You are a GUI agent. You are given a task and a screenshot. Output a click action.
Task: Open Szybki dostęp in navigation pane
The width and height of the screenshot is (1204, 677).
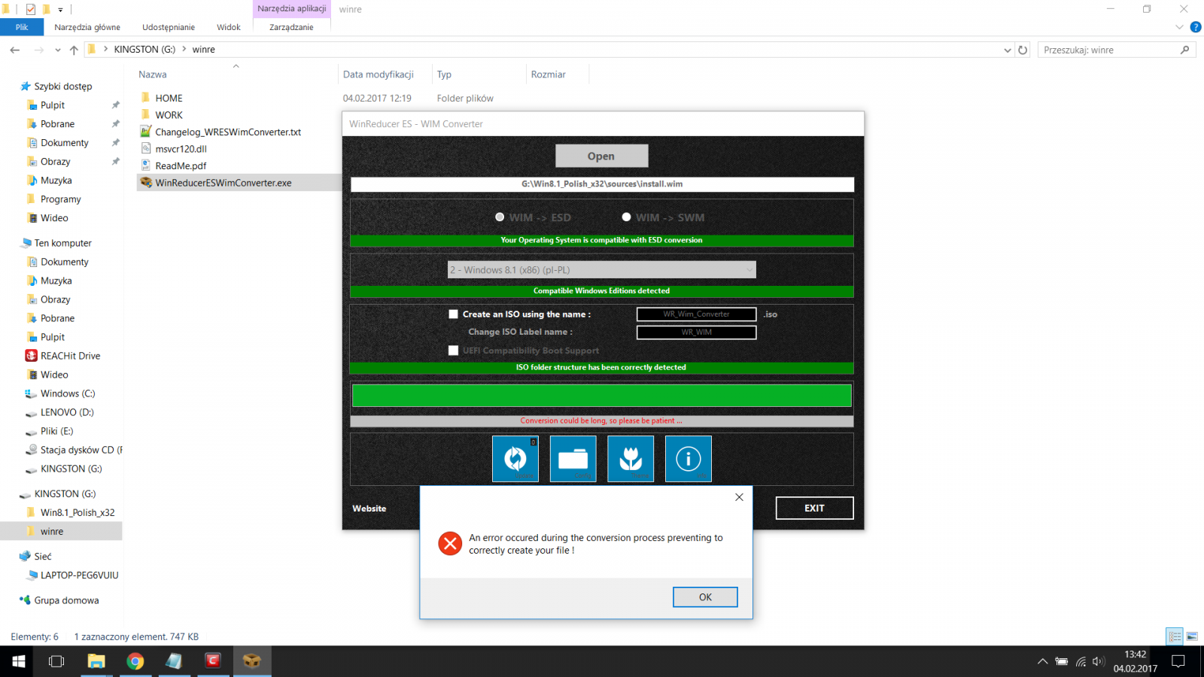tap(63, 87)
